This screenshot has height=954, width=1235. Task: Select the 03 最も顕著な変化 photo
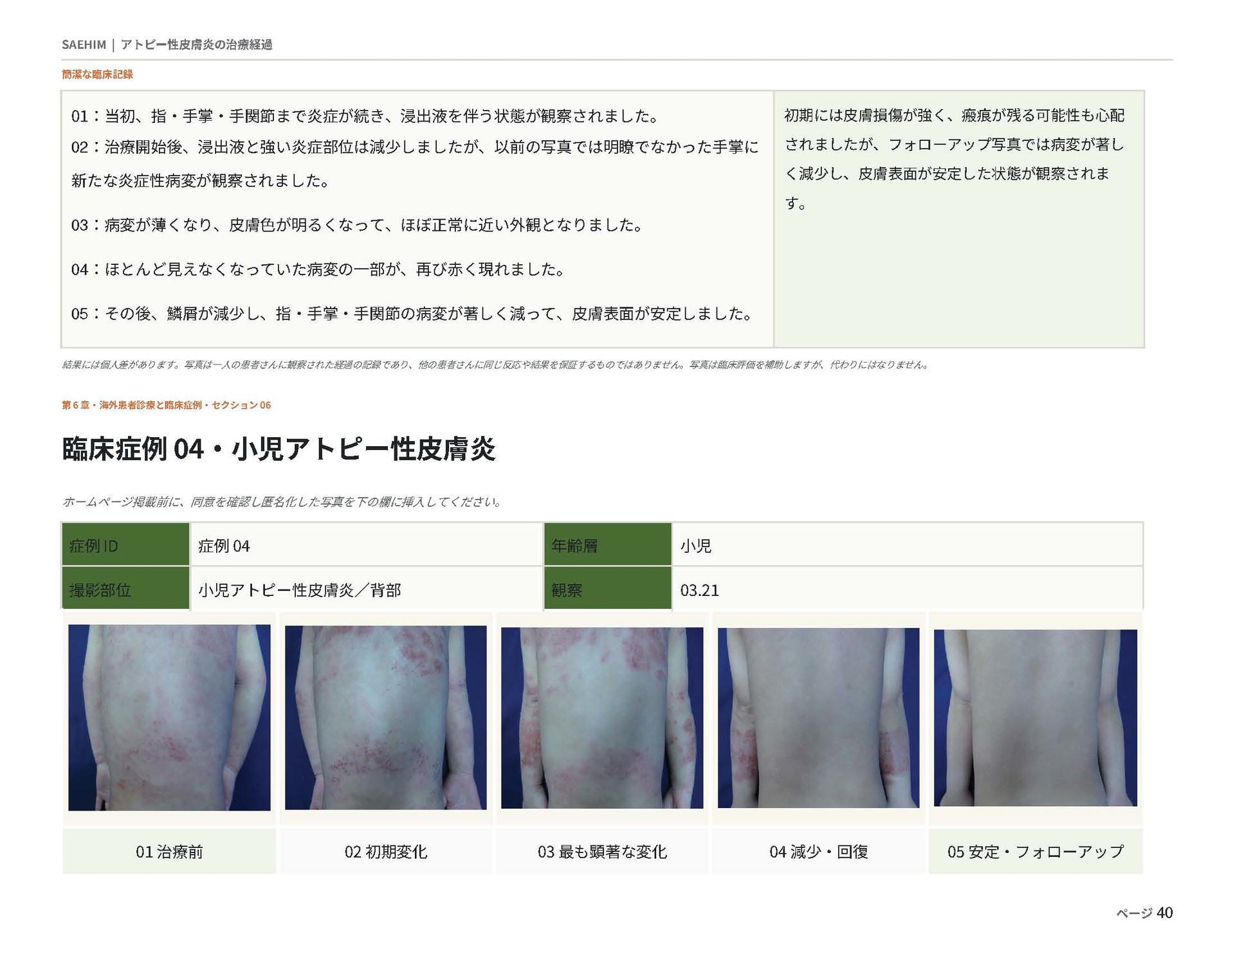pyautogui.click(x=602, y=717)
